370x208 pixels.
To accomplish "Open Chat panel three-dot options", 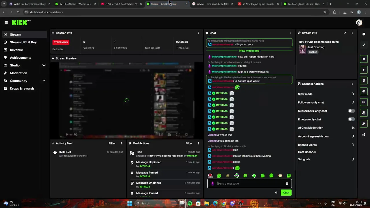I will coord(291,33).
